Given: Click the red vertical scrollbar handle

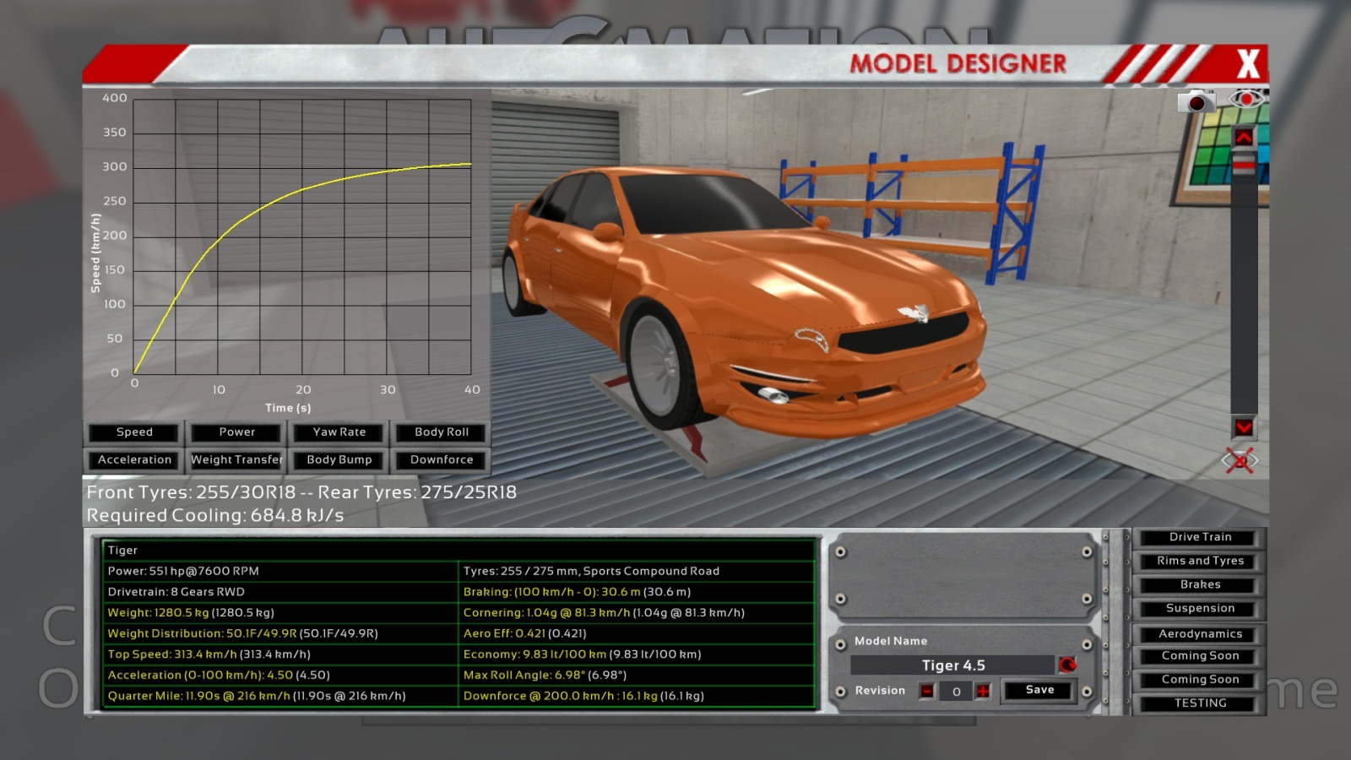Looking at the screenshot, I should coord(1244,164).
